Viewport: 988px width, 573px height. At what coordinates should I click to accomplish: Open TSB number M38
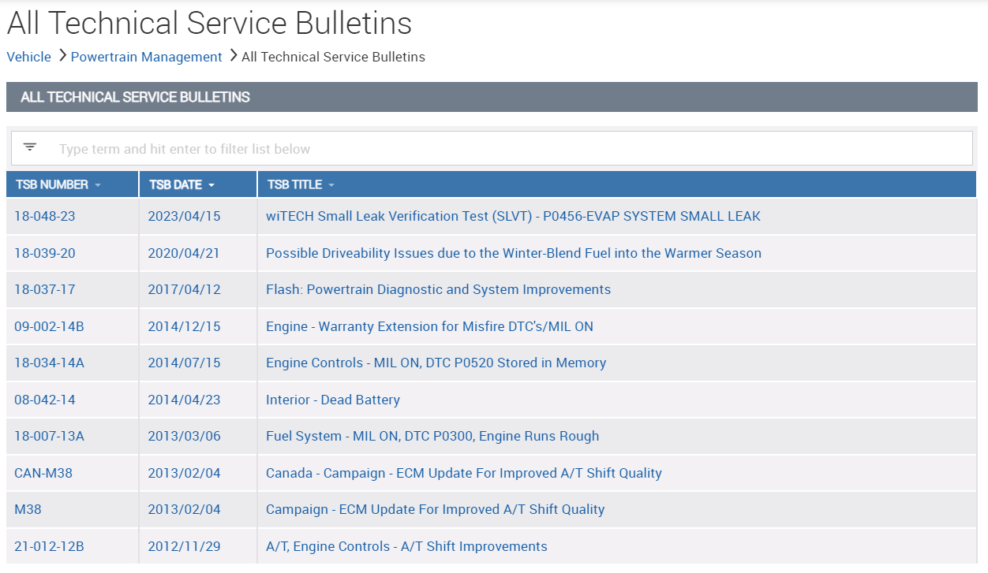[28, 509]
